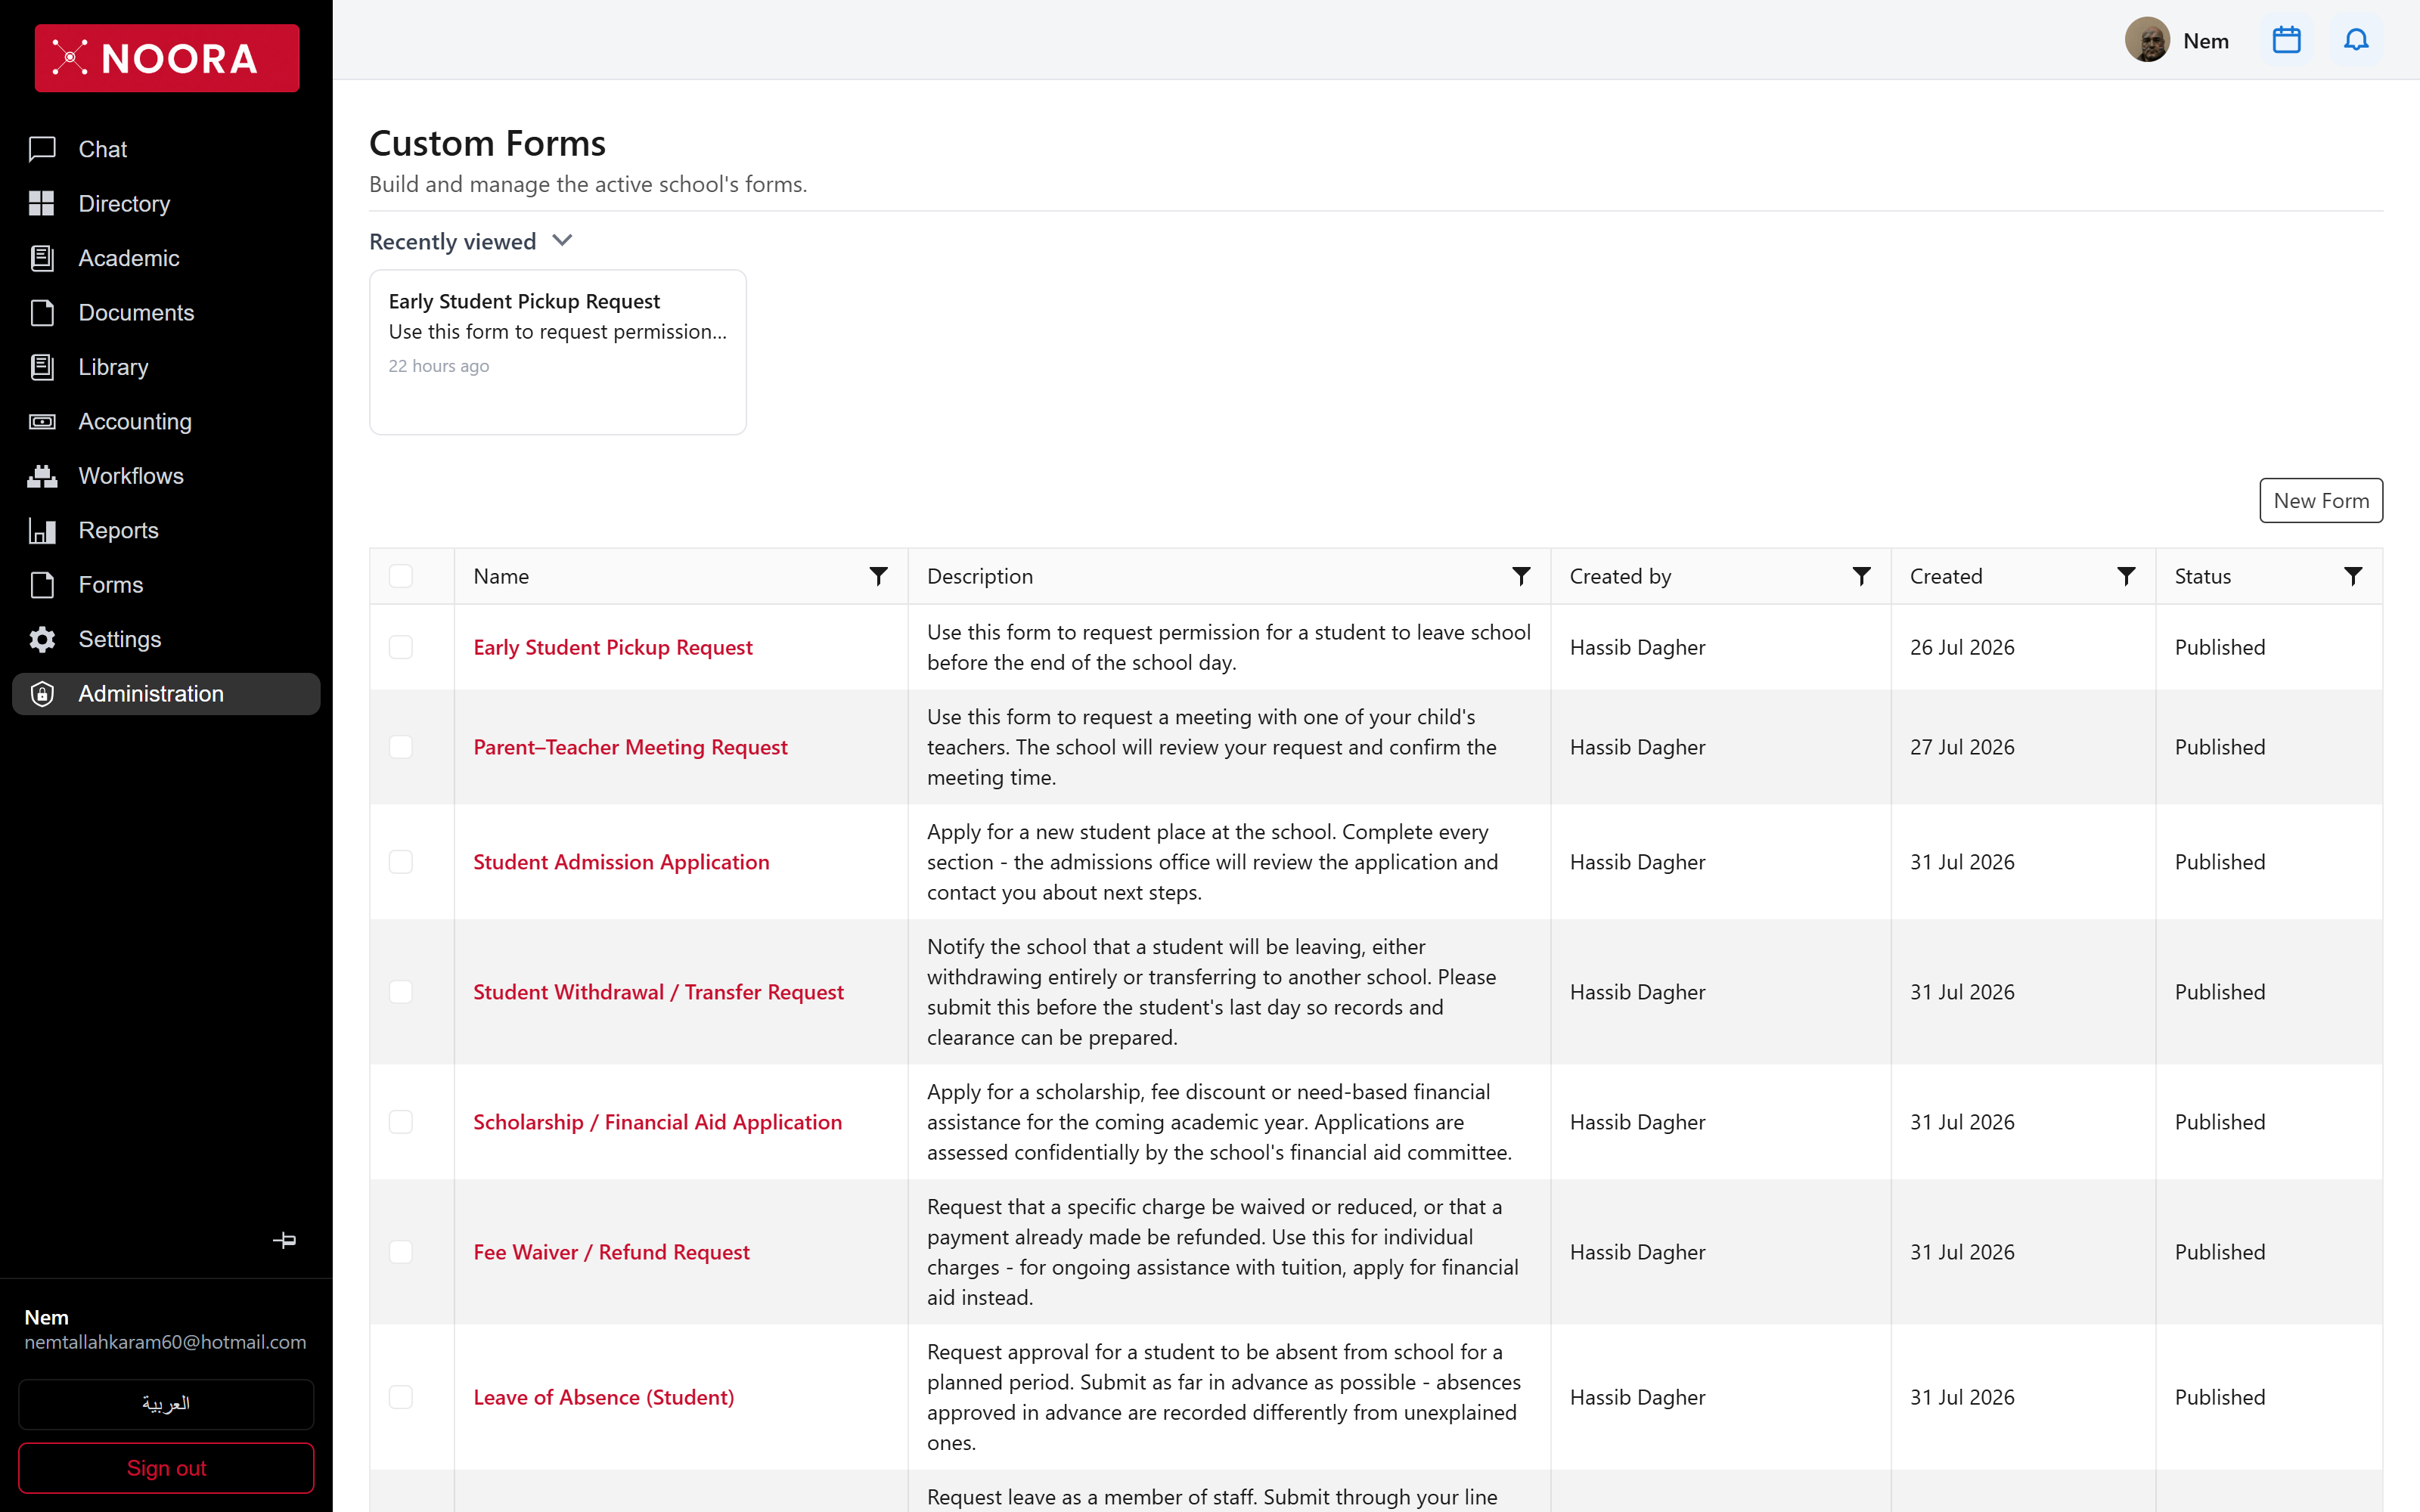2420x1512 pixels.
Task: Click the Sign out button
Action: (x=166, y=1468)
